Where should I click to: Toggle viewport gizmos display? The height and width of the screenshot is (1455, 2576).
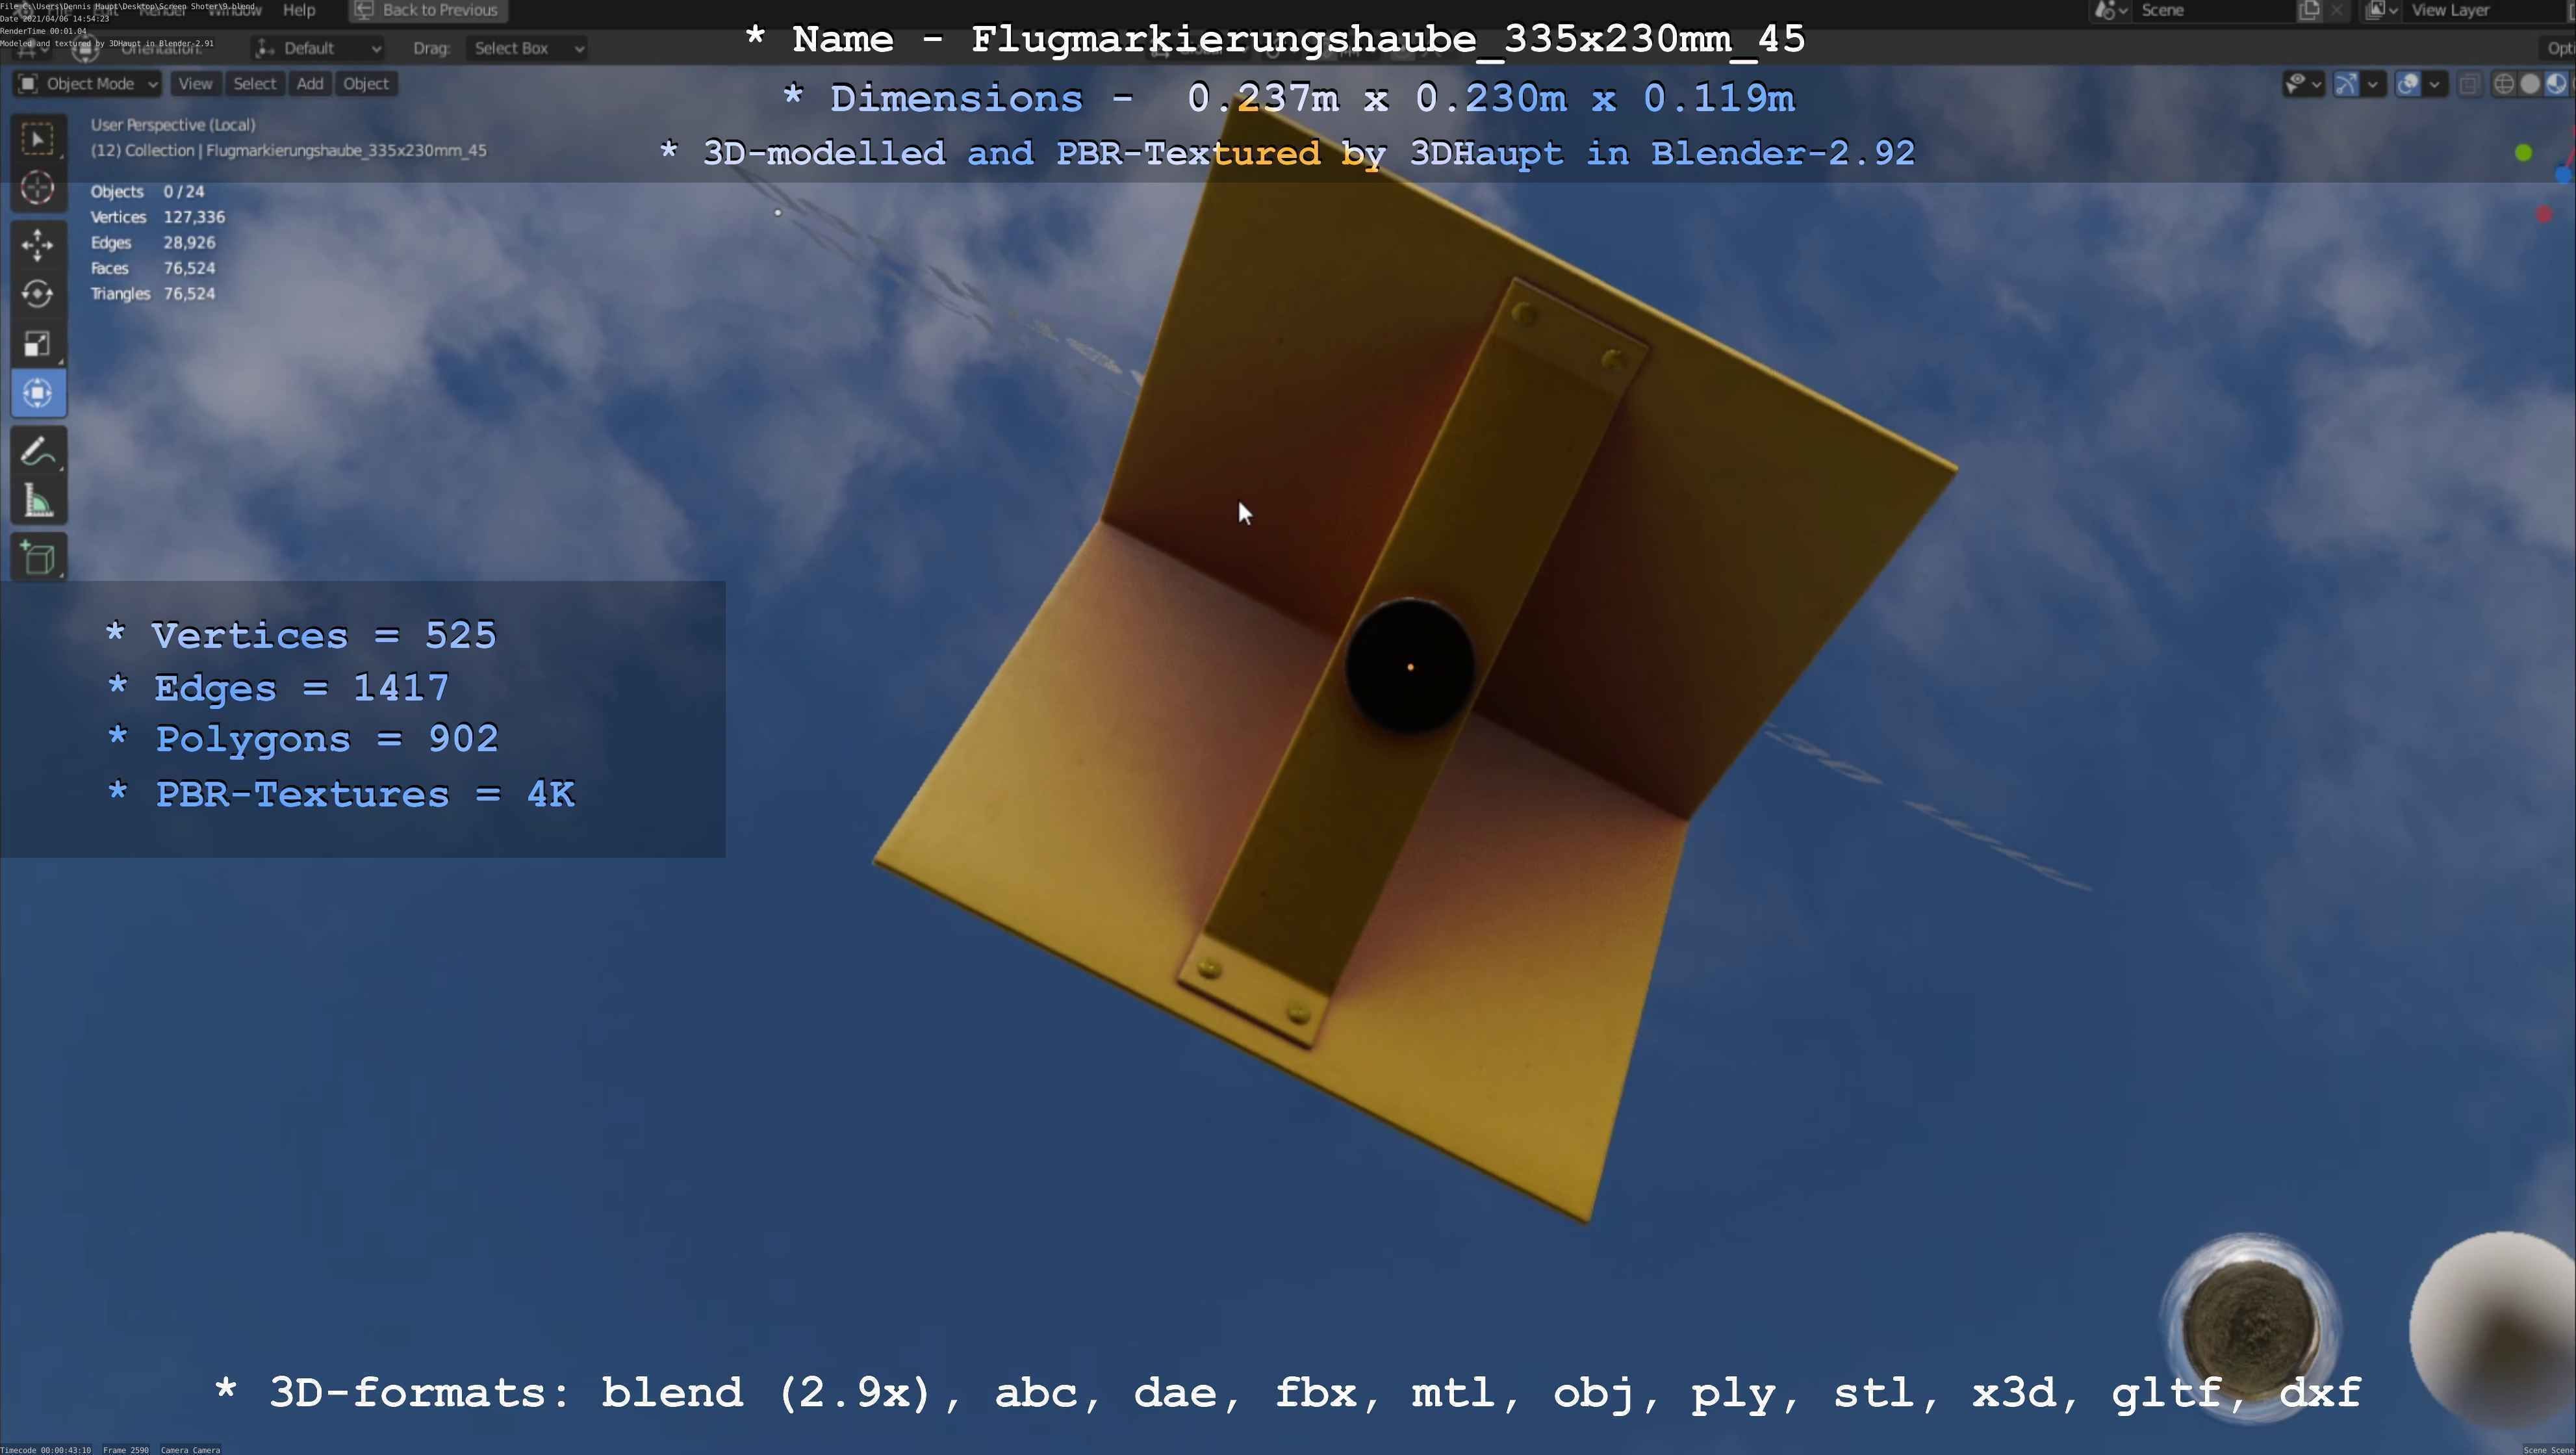(x=2345, y=84)
